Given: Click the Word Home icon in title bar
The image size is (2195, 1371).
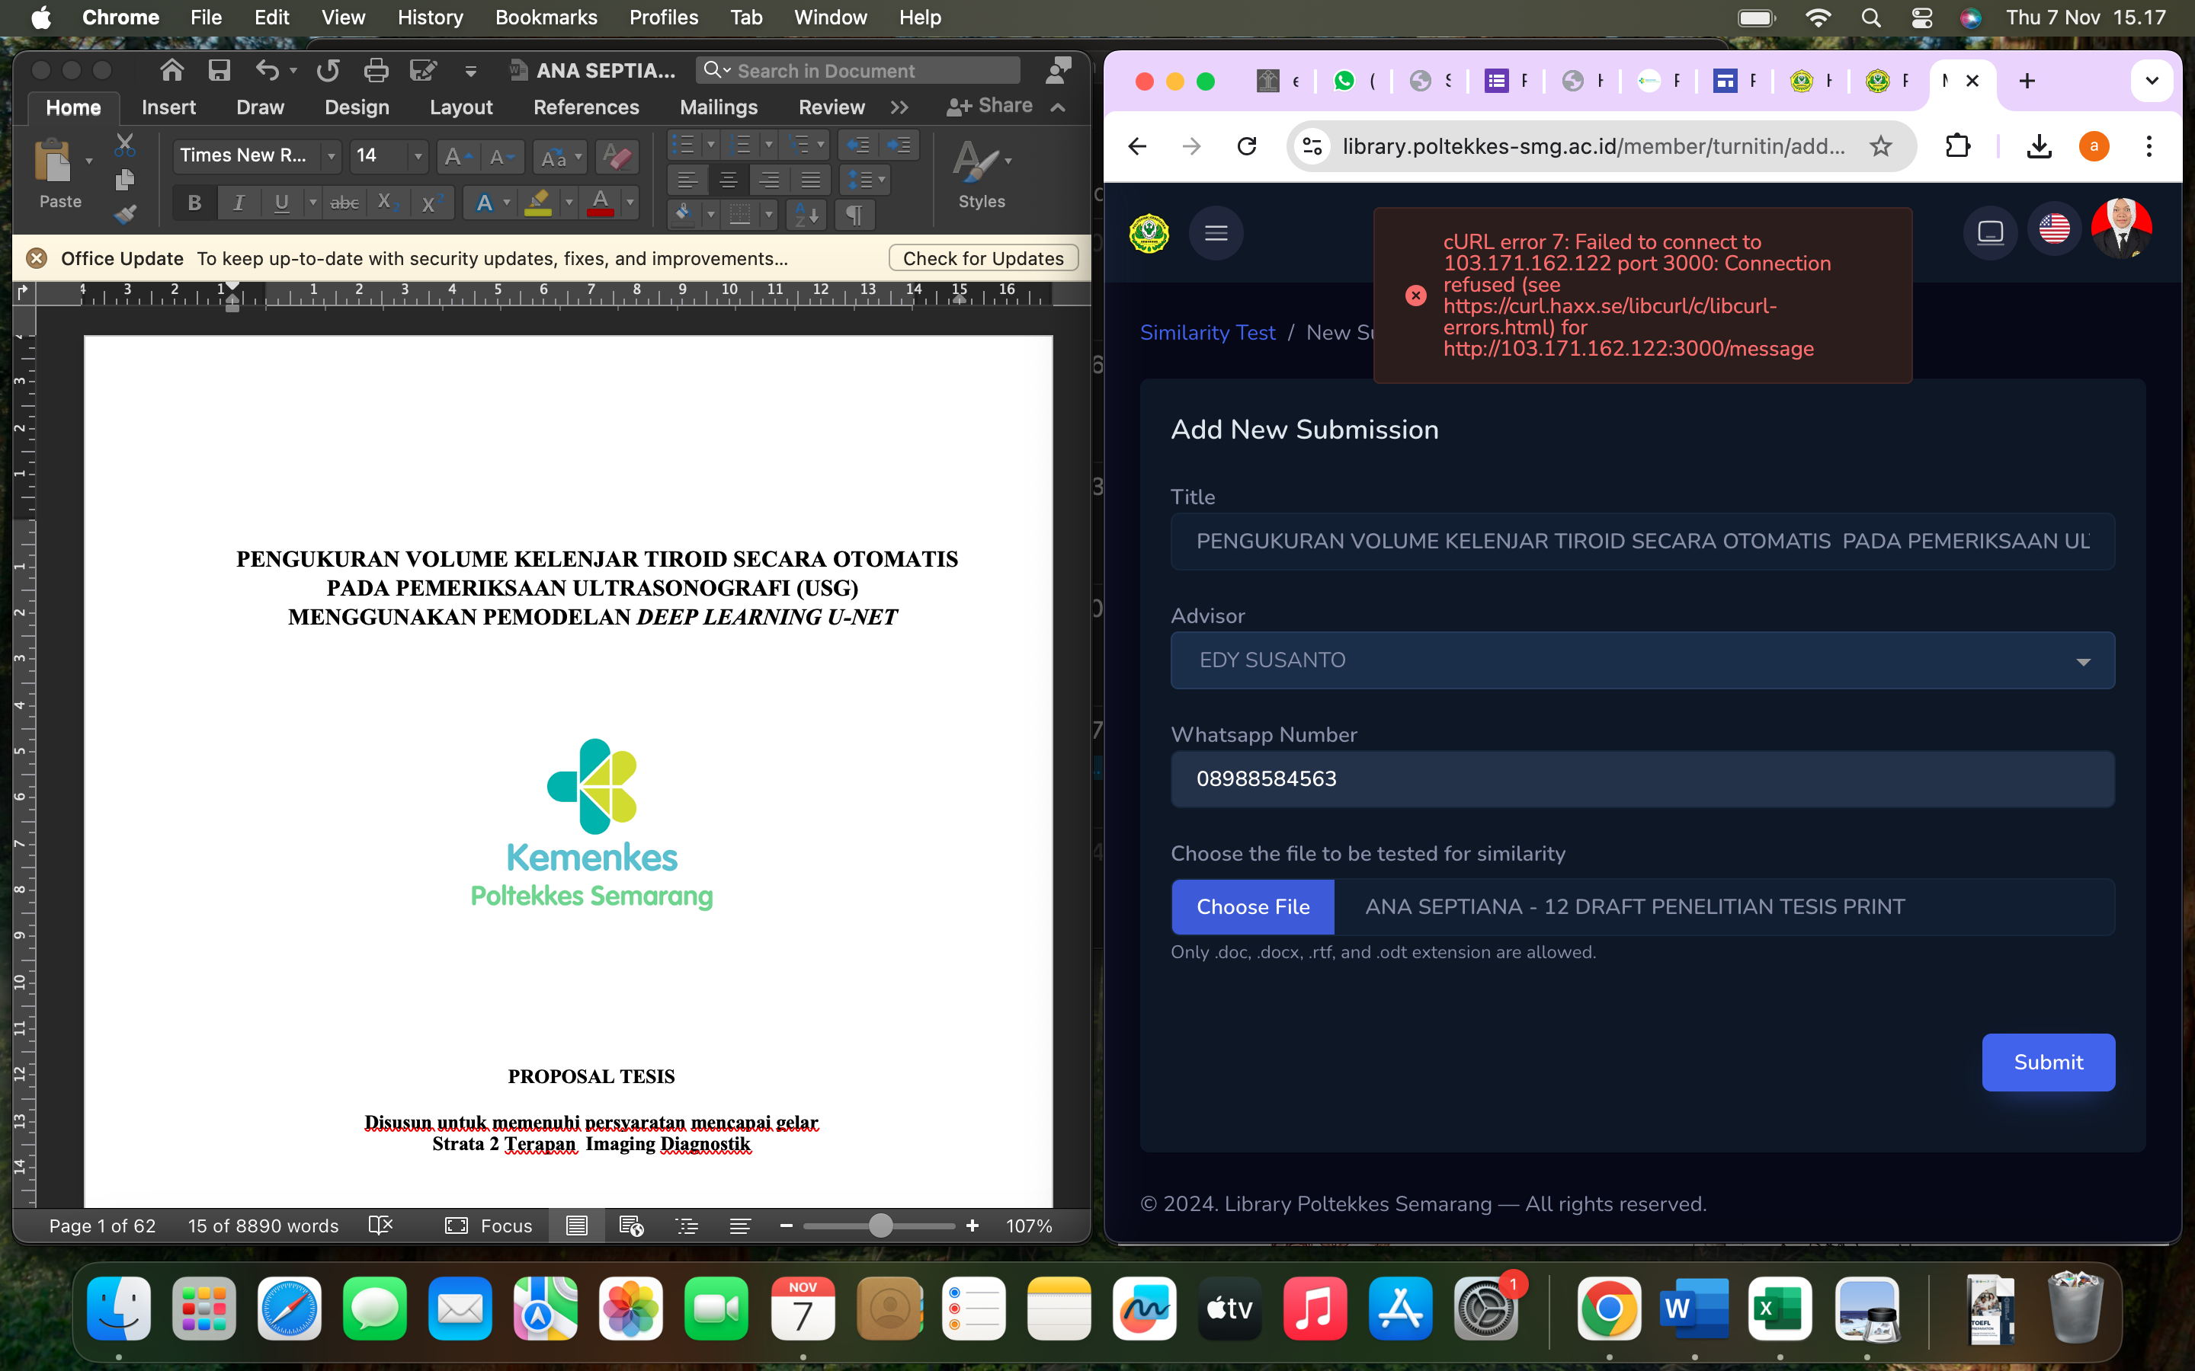Looking at the screenshot, I should 171,71.
